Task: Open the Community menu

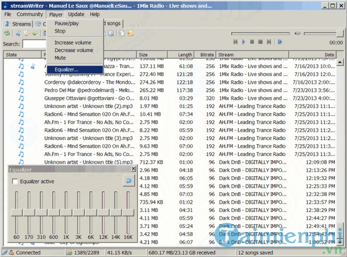Action: pyautogui.click(x=29, y=14)
